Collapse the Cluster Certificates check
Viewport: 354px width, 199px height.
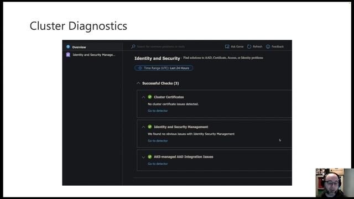click(x=143, y=97)
